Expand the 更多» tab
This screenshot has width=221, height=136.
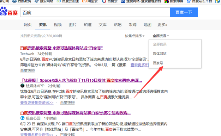[x=162, y=25]
